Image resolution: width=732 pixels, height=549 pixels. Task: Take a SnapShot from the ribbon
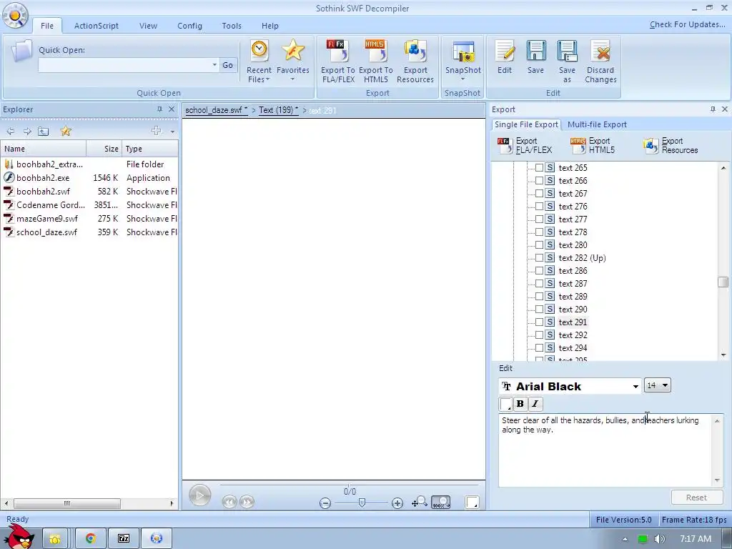[x=463, y=61]
